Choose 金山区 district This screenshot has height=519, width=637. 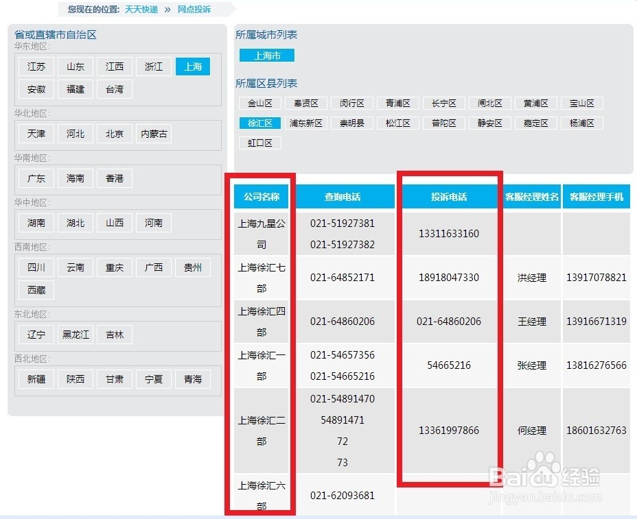(x=260, y=103)
